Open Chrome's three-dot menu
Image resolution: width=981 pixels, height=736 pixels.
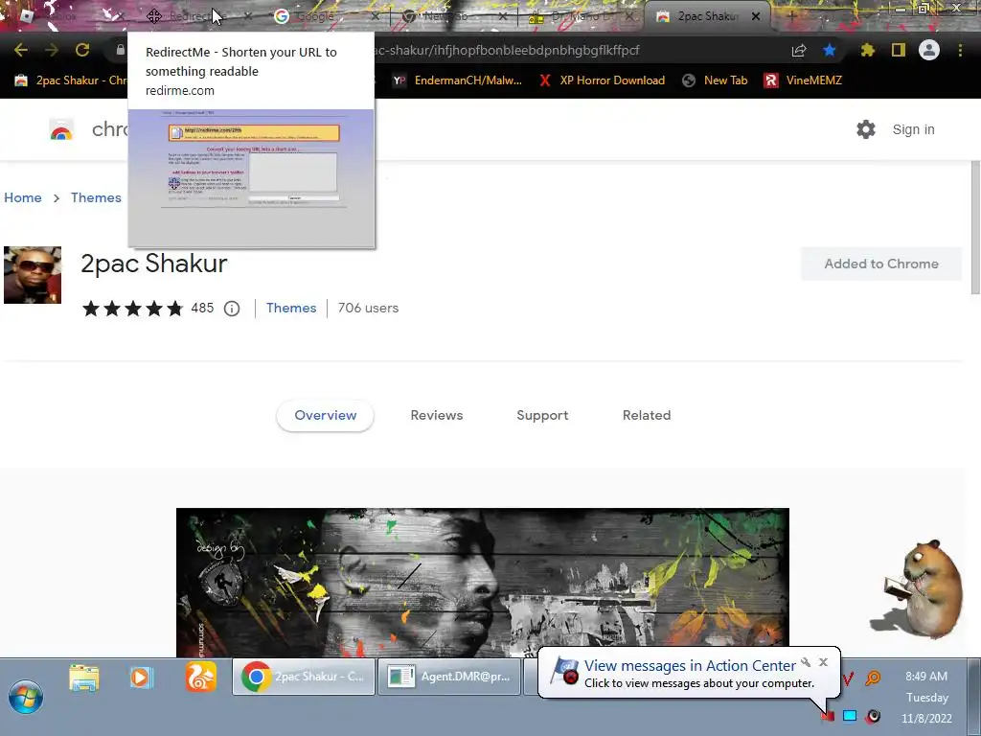point(960,50)
